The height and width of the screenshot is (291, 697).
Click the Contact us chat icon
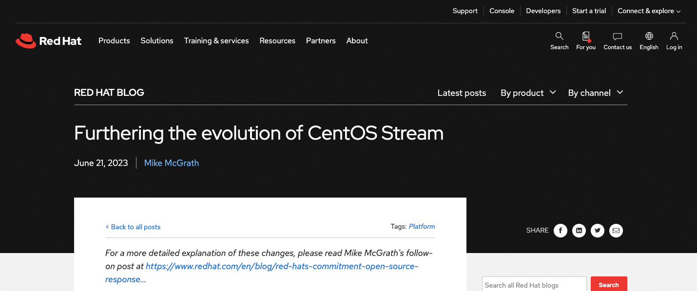coord(618,41)
